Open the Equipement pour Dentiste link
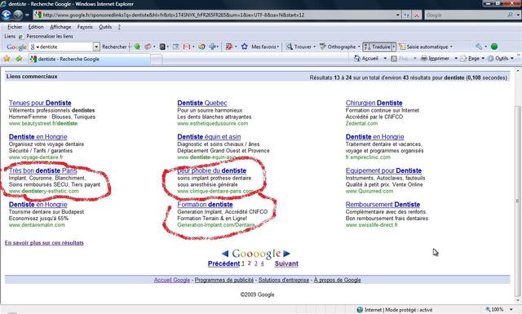This screenshot has height=314, width=522. click(x=383, y=170)
